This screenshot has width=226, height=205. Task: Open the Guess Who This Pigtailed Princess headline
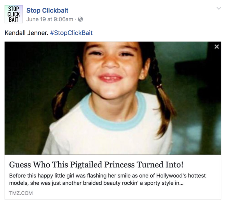click(100, 164)
